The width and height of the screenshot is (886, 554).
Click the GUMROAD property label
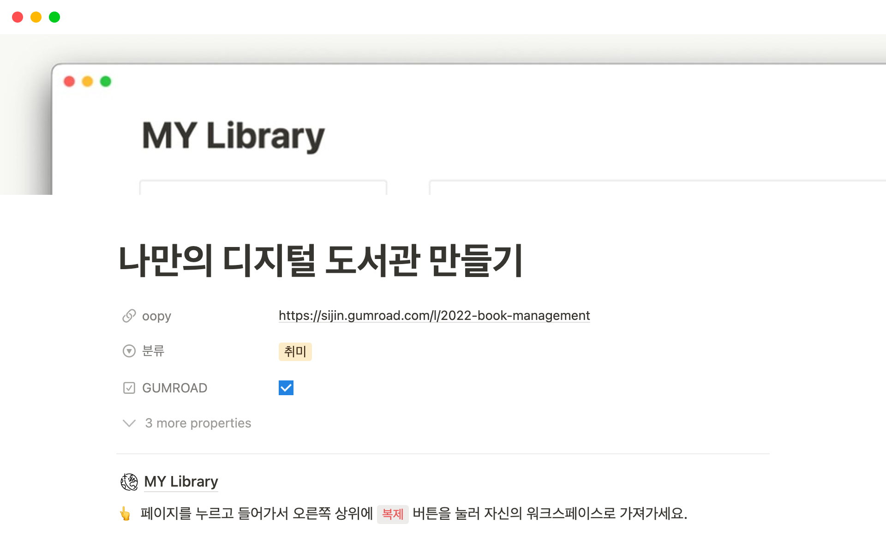pos(174,388)
